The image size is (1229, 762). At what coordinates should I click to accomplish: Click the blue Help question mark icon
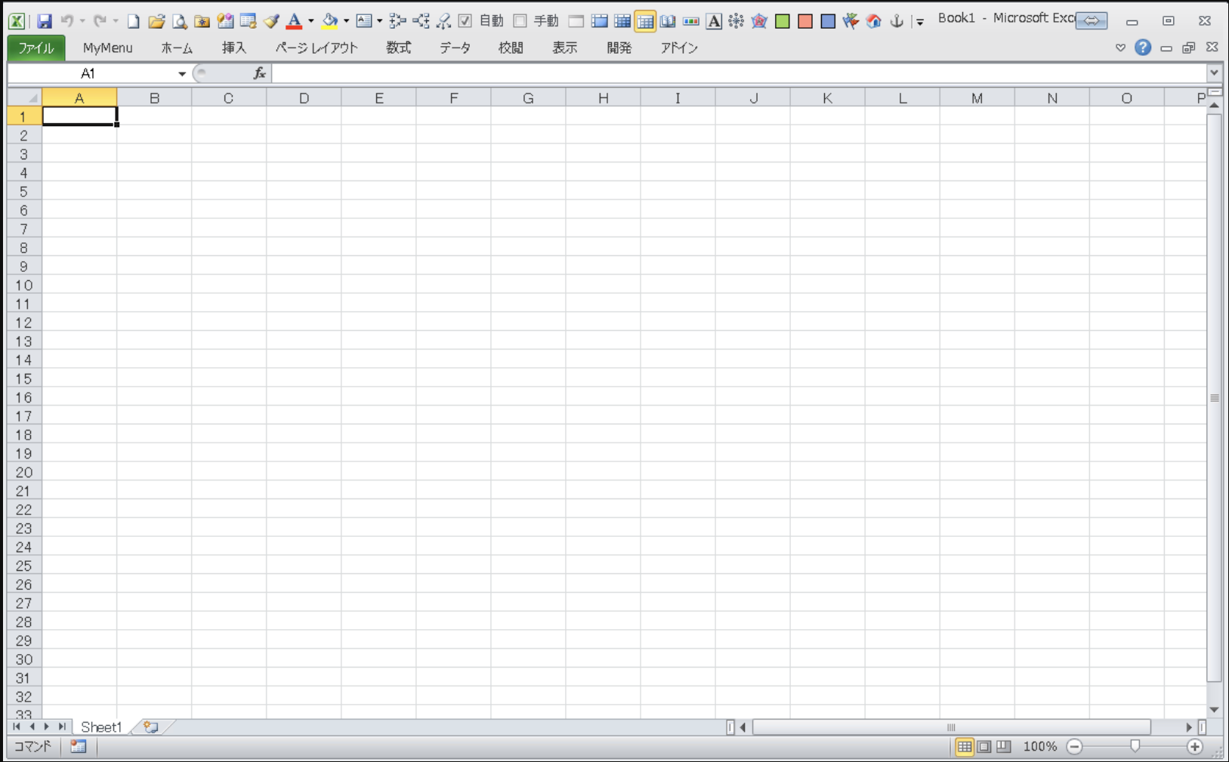(1142, 48)
